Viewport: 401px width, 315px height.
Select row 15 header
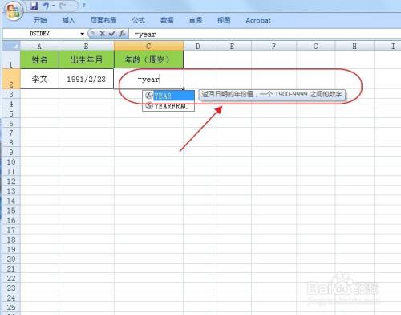coord(11,211)
